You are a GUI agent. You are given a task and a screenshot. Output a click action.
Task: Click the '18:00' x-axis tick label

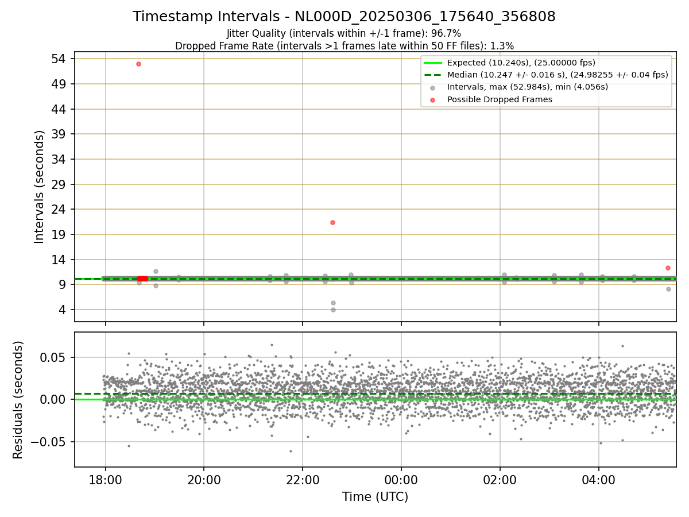105,479
